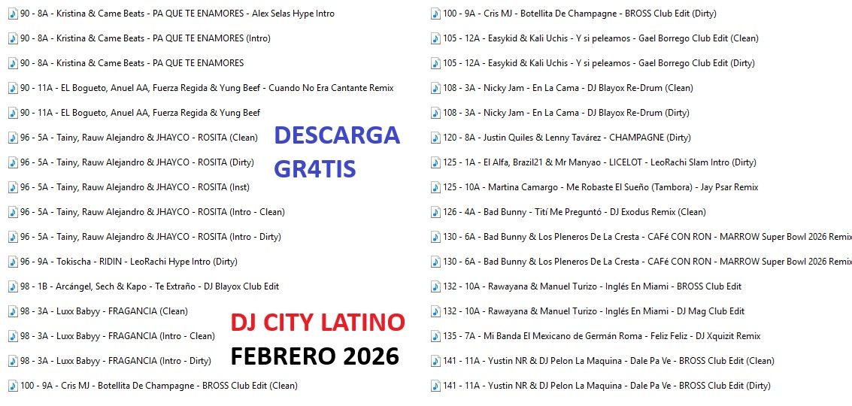852x406 pixels.
Task: Click the icon beside Cuando No Era Cantante Remix
Action: pos(12,88)
